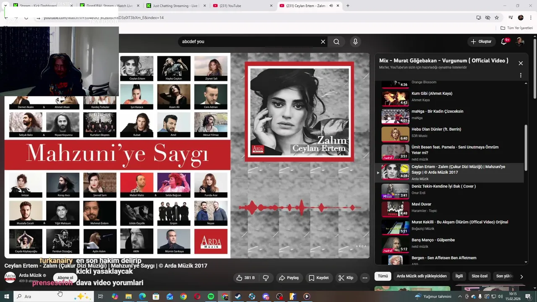Screen dimensions: 537x302
Task: Click the Windows taskbar search box
Action: [x=53, y=297]
